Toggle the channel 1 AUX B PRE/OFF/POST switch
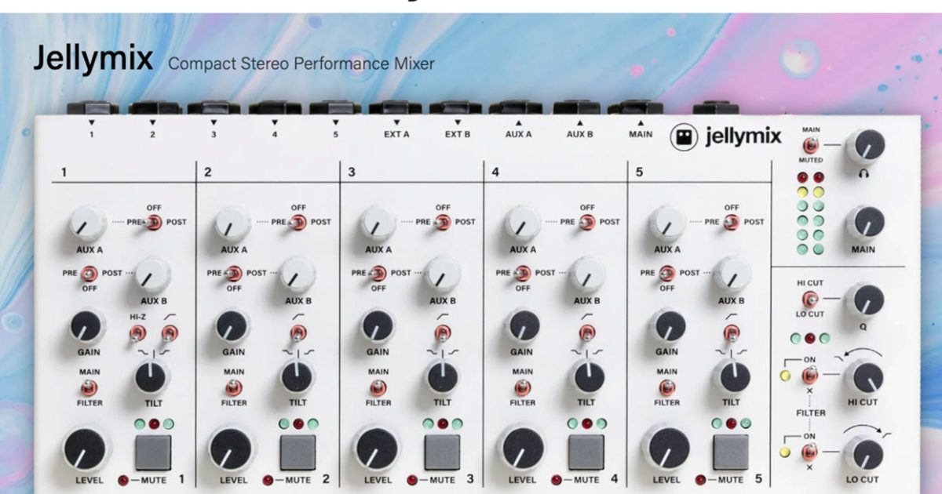The image size is (942, 494). point(90,274)
